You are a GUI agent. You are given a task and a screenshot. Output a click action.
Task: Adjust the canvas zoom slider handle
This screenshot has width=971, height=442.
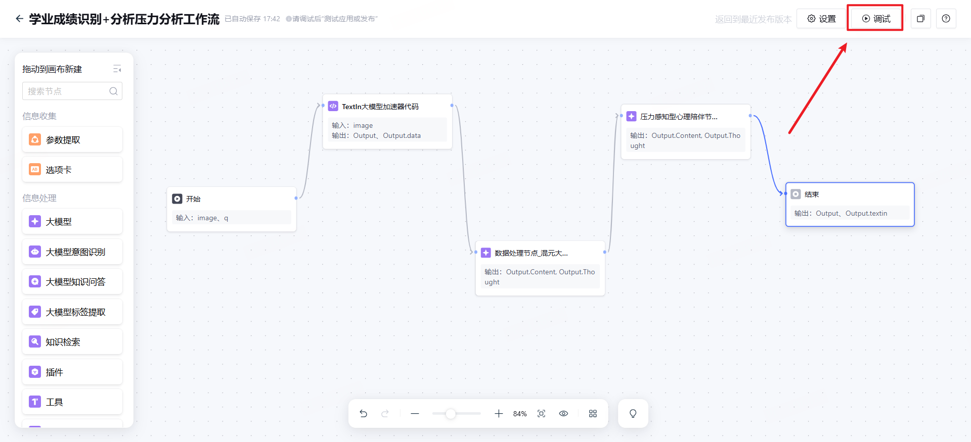coord(451,414)
